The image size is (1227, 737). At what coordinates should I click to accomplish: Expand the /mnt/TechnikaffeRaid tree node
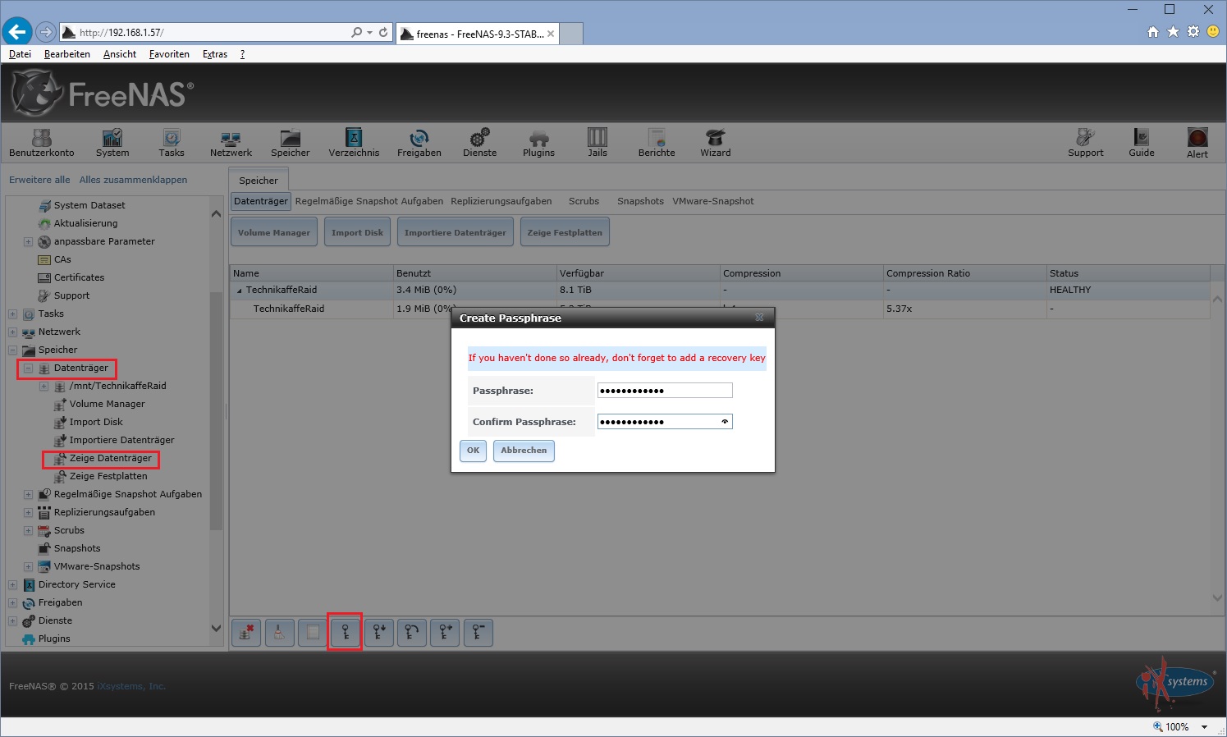43,386
